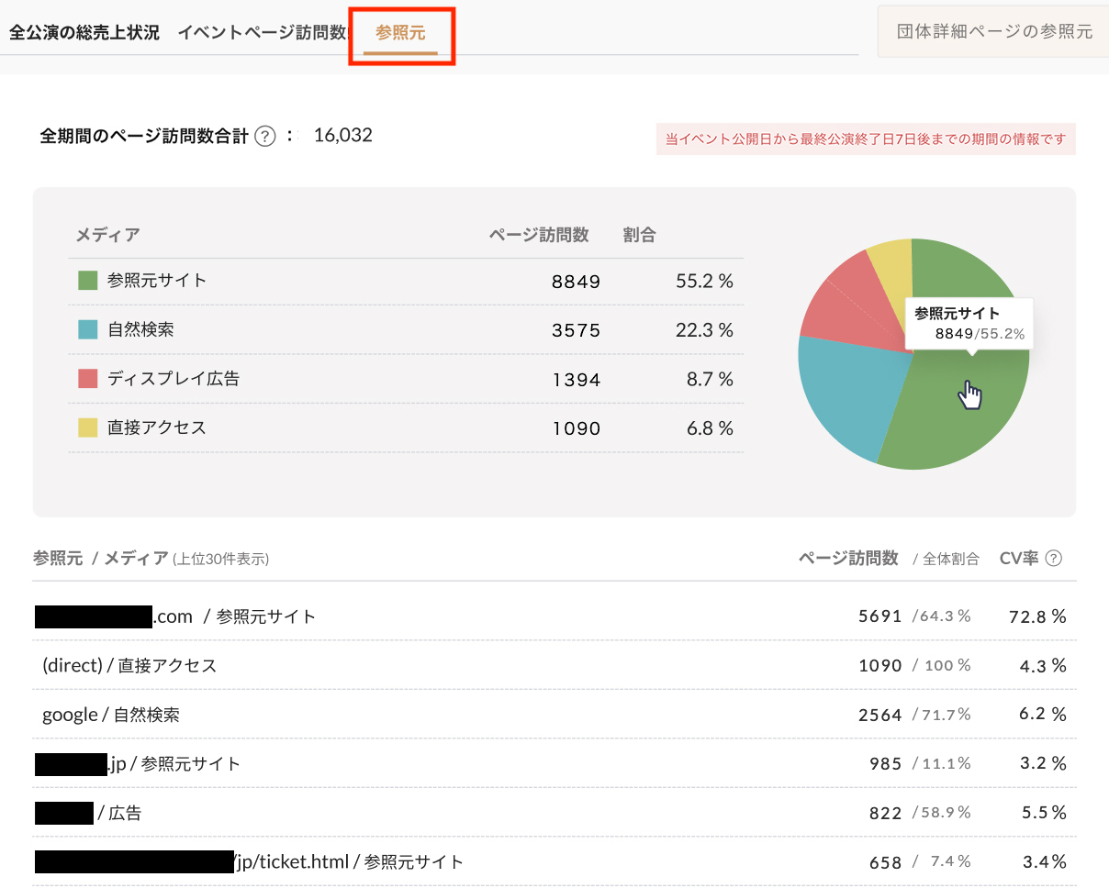This screenshot has height=888, width=1109.
Task: Select the イベントページ訪問数 tab
Action: (x=263, y=32)
